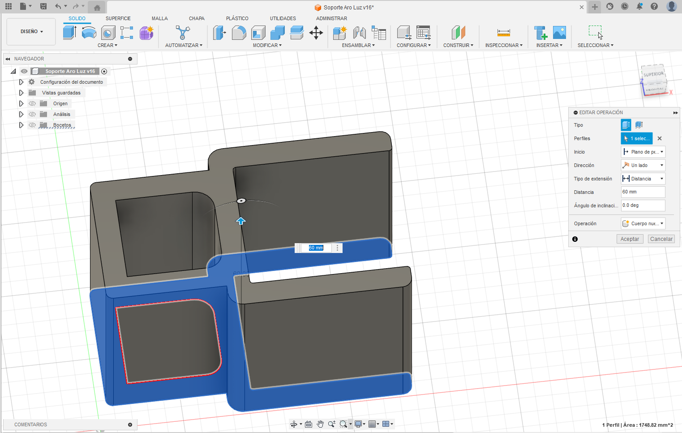The width and height of the screenshot is (682, 433).
Task: Clear the Perfiles selection with X
Action: 660,138
